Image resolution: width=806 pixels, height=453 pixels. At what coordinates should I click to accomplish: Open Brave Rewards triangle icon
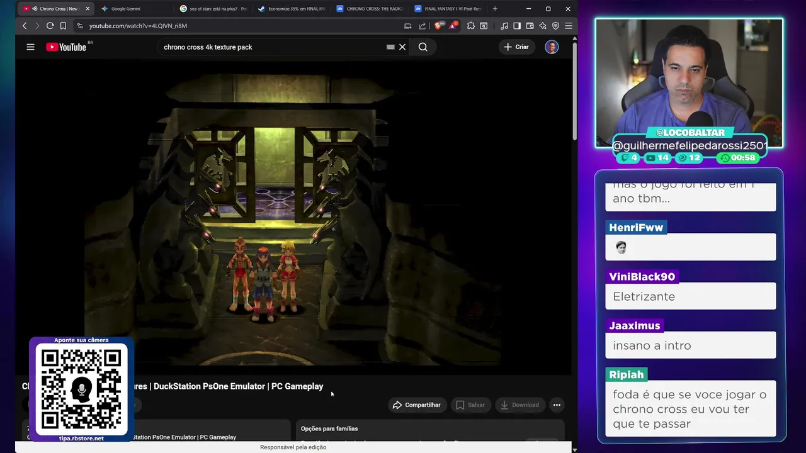coord(453,26)
